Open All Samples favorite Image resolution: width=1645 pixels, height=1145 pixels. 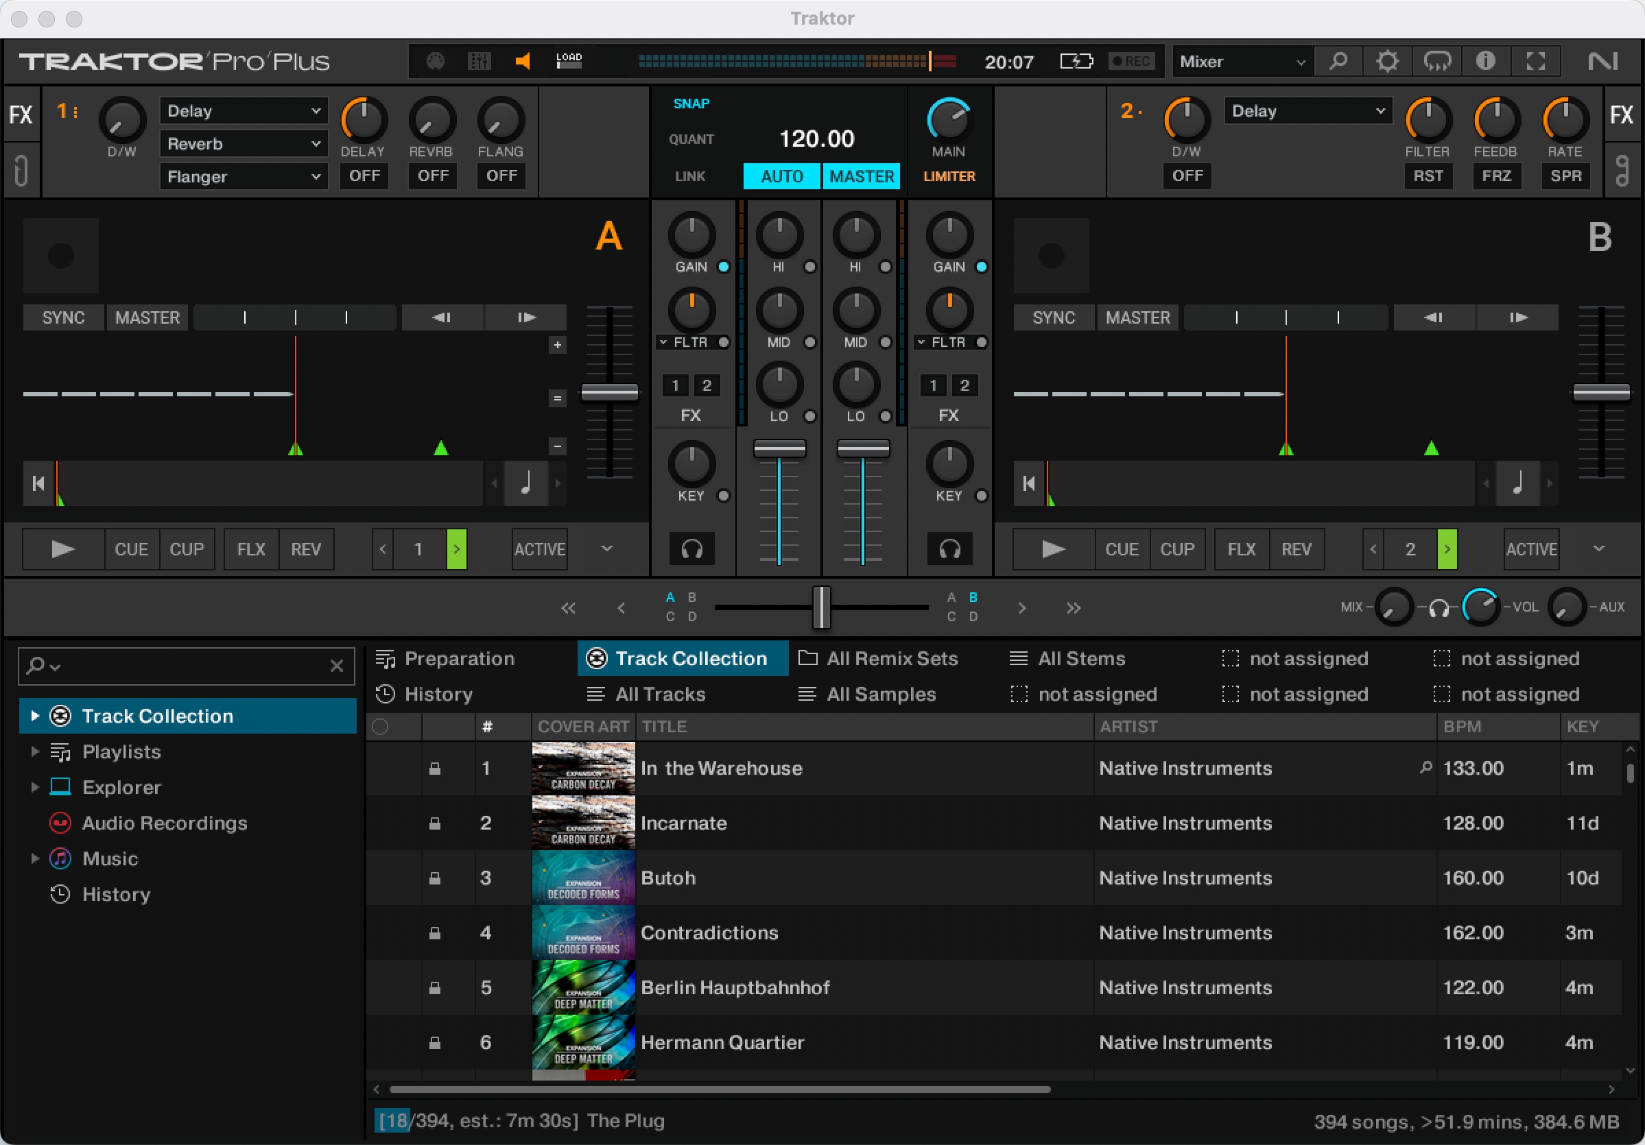867,695
